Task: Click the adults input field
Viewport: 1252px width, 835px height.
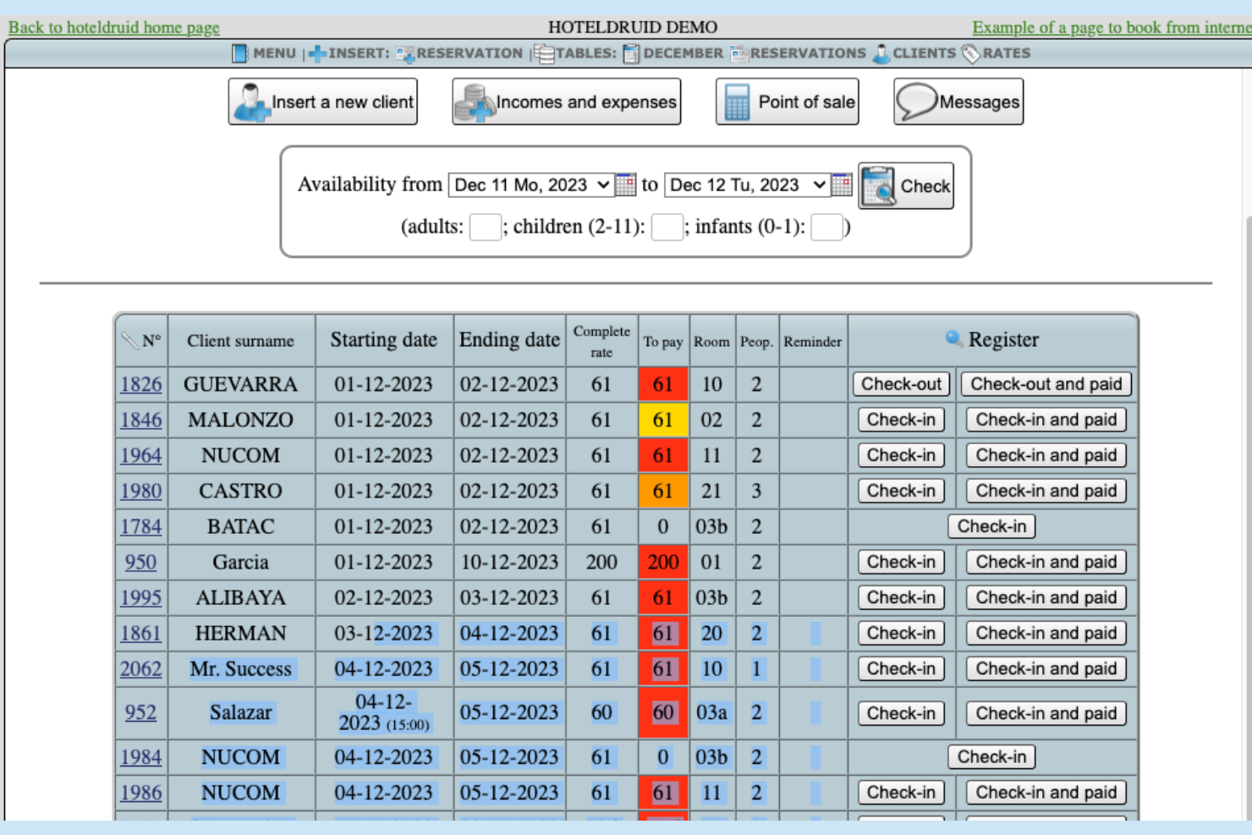Action: pyautogui.click(x=484, y=228)
